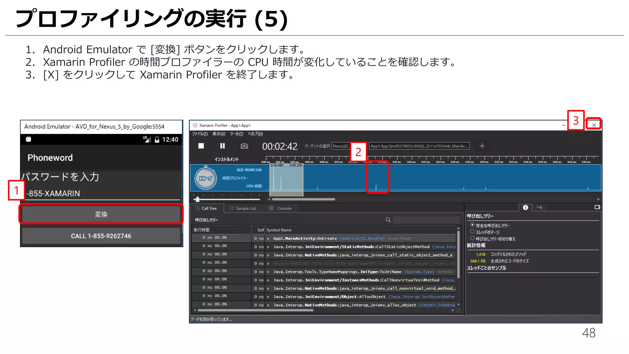Screen dimensions: 629x354
Task: Expand java_interop_jnienv_alloc_object row
Action: point(268,305)
